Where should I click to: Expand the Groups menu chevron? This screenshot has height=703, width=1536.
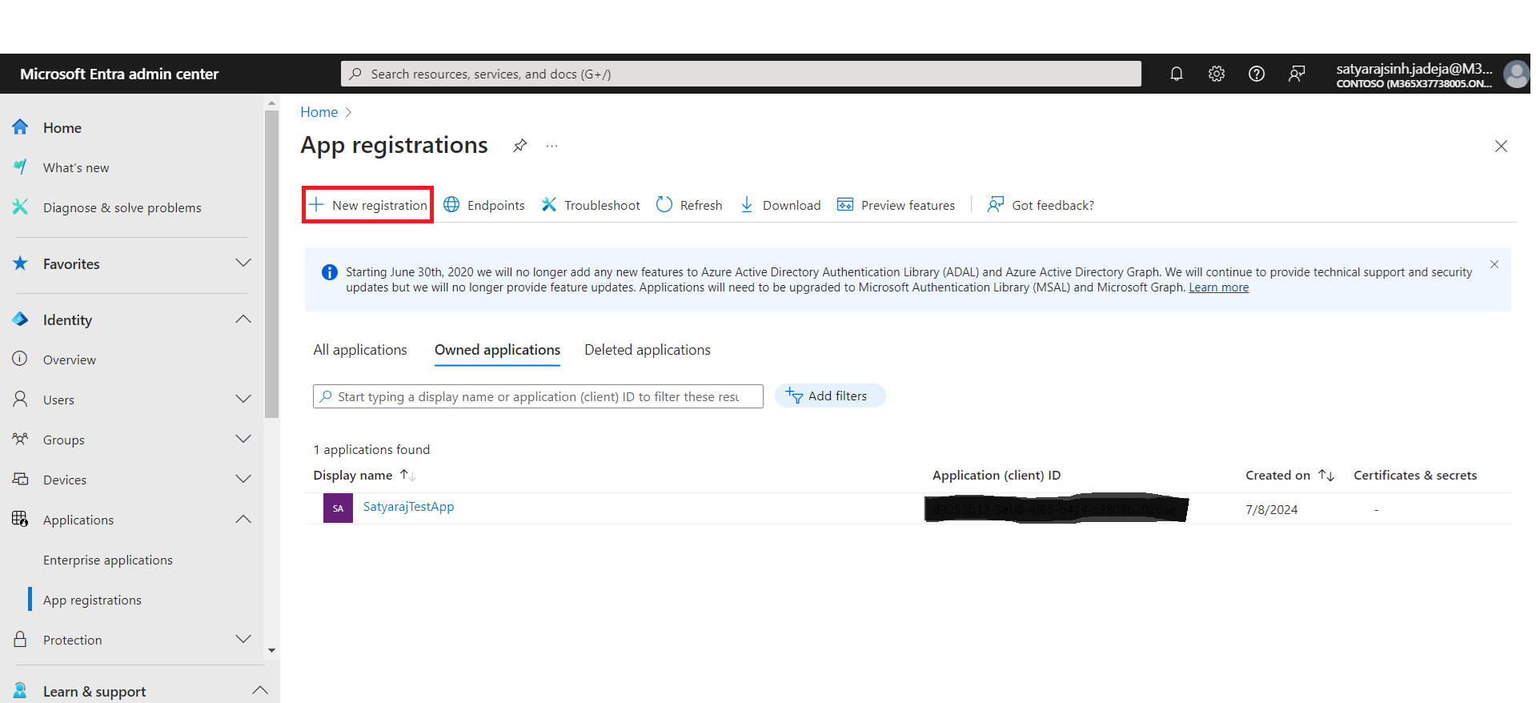[243, 439]
